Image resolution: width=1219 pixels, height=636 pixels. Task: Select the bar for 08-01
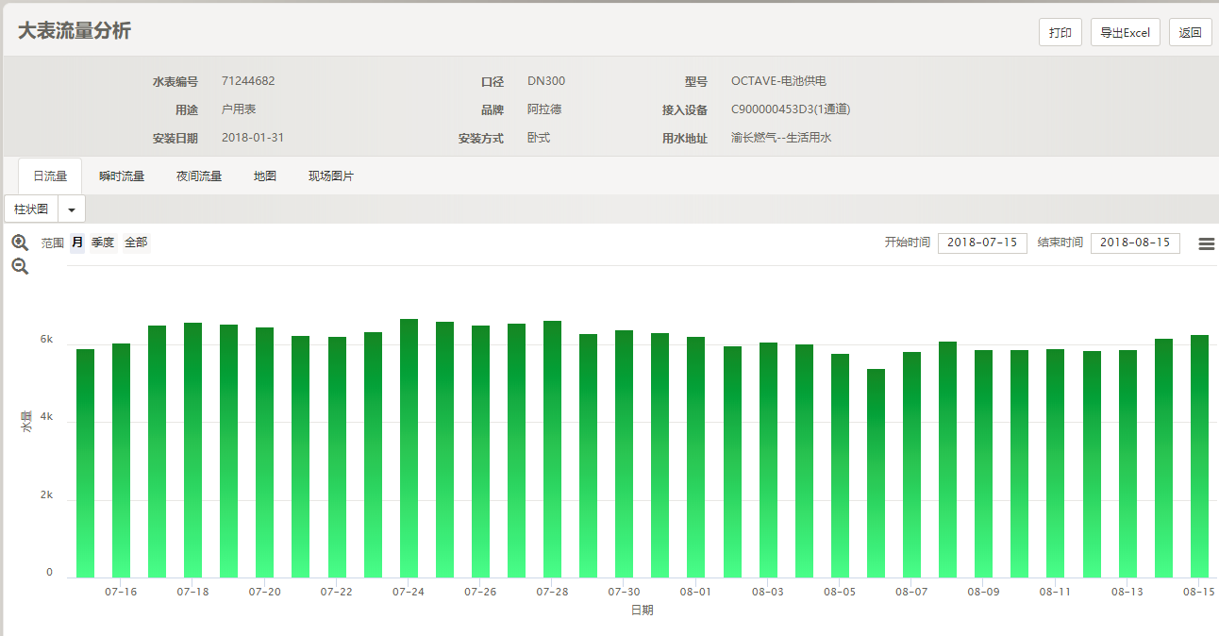[x=695, y=458]
